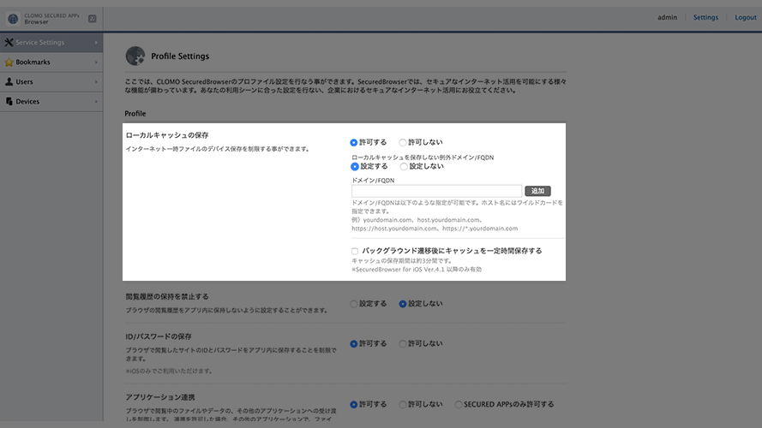Expand Devices submenu arrow
Image resolution: width=762 pixels, height=428 pixels.
click(96, 101)
